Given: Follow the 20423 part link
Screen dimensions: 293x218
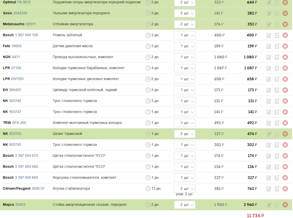Looking at the screenshot, I should coord(20,205).
